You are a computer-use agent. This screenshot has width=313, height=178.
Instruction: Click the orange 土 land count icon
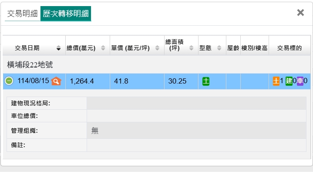pos(276,81)
